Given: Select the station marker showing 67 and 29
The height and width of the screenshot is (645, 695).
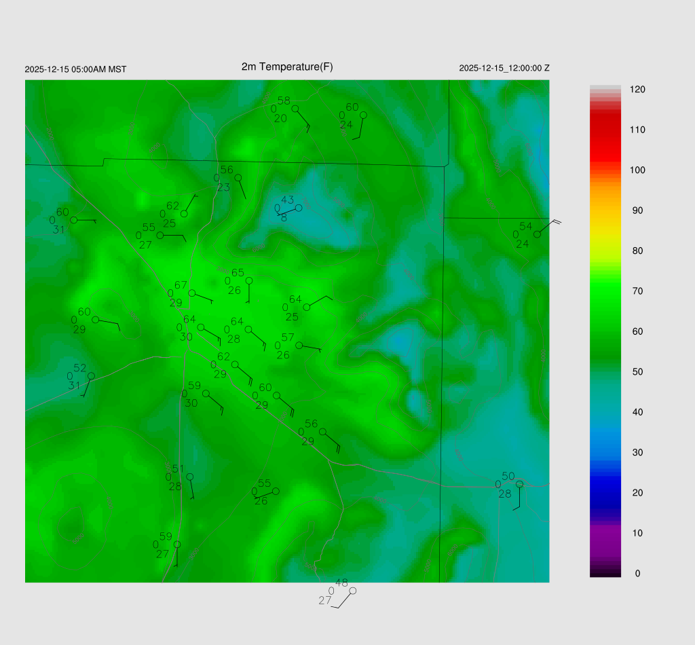Looking at the screenshot, I should [x=191, y=293].
